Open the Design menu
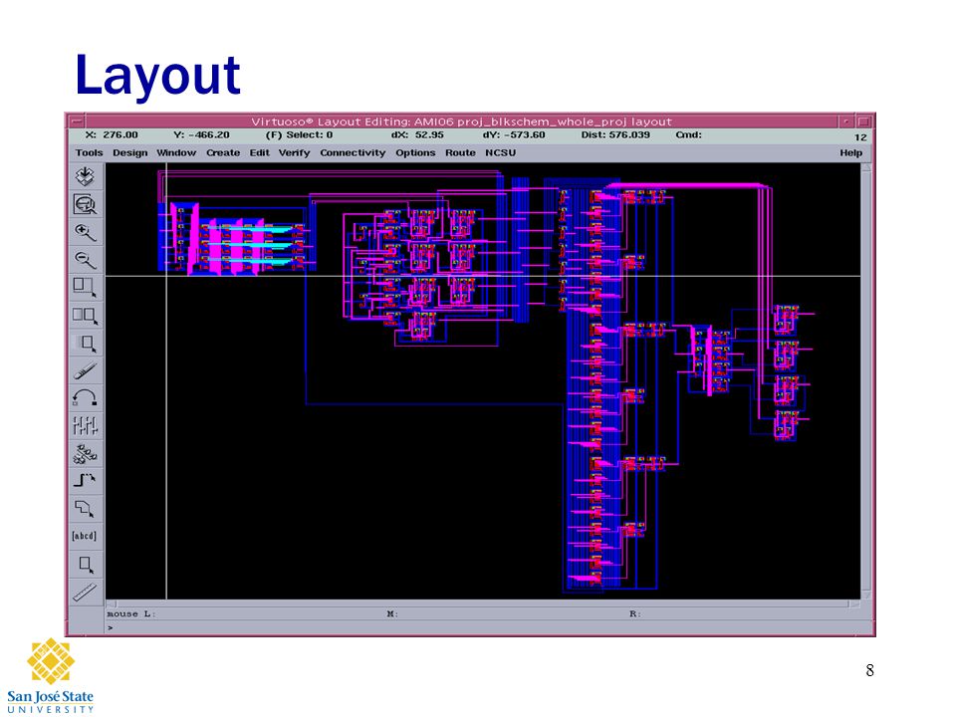 coord(129,152)
